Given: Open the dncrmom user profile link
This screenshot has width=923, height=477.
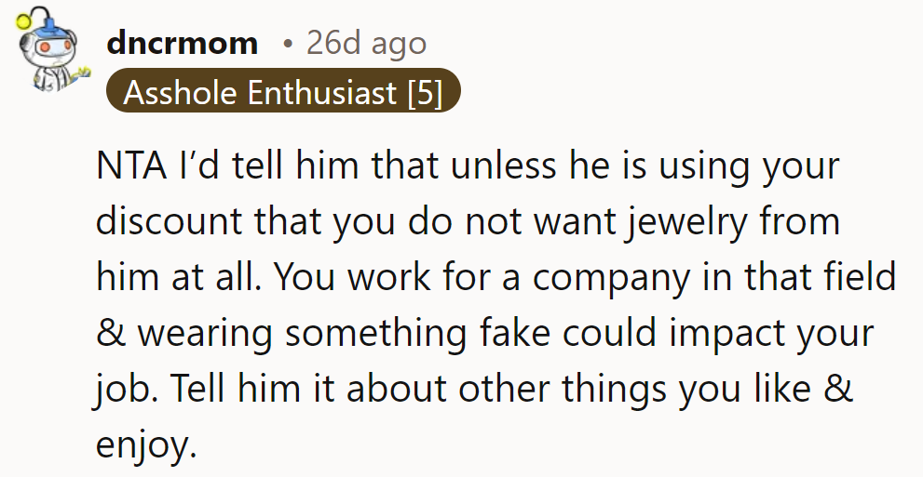Looking at the screenshot, I should [182, 43].
